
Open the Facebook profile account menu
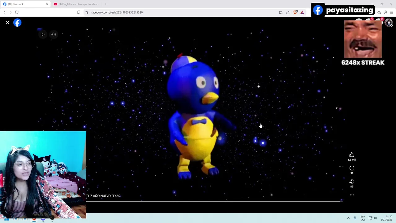pyautogui.click(x=389, y=23)
